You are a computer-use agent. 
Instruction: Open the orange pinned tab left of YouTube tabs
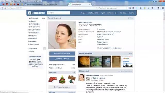(x=11, y=4)
